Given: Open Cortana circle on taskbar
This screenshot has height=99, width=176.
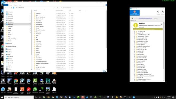Looking at the screenshot, I should (x=36, y=97).
